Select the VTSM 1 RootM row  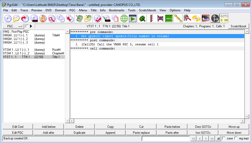[x=34, y=50]
